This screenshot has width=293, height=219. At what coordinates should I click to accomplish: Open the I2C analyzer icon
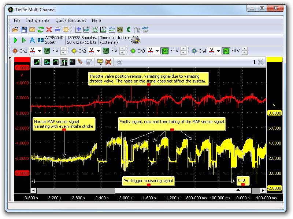coord(137,30)
